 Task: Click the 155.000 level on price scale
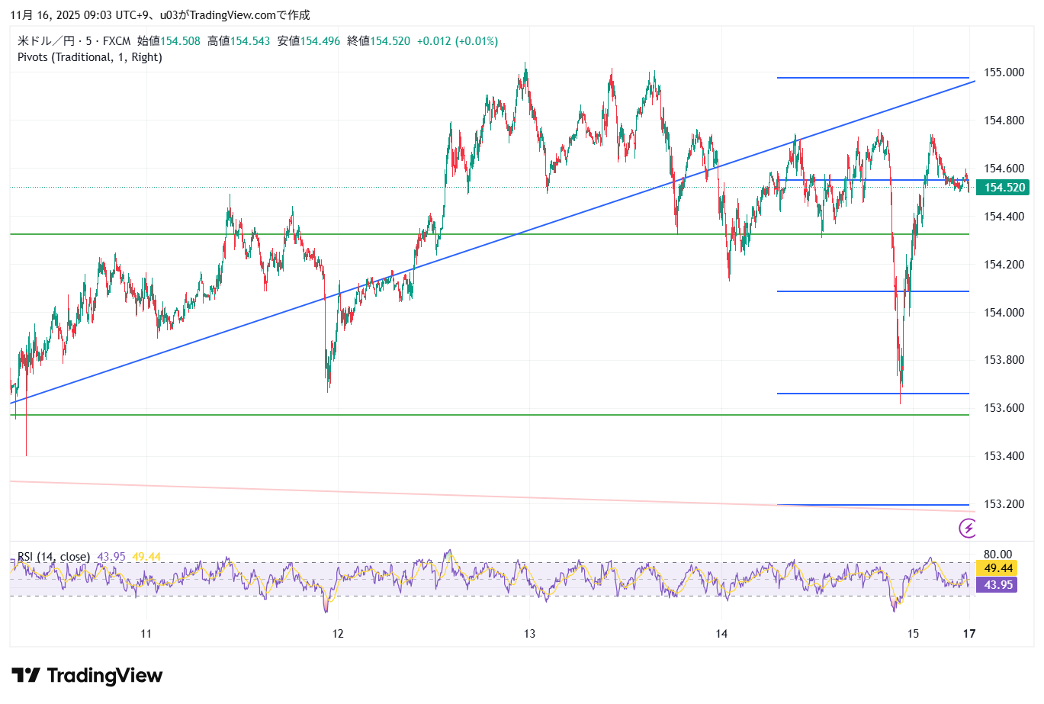(x=1004, y=72)
